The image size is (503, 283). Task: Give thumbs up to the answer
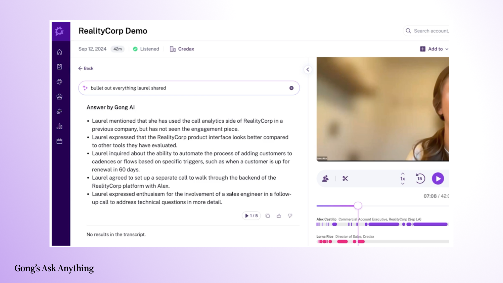point(279,216)
